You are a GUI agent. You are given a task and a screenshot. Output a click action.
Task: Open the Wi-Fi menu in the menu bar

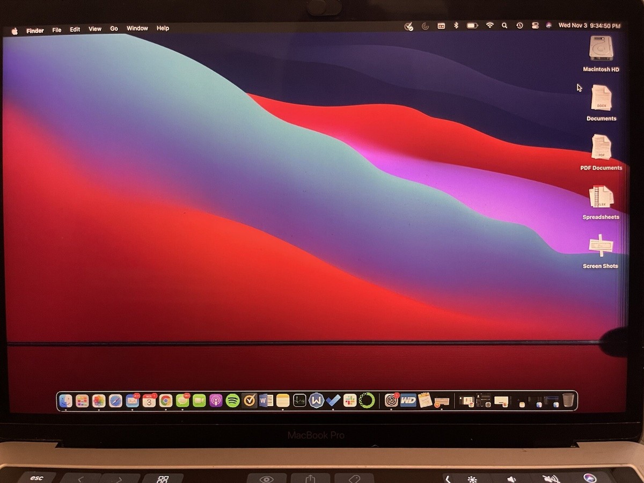click(490, 25)
